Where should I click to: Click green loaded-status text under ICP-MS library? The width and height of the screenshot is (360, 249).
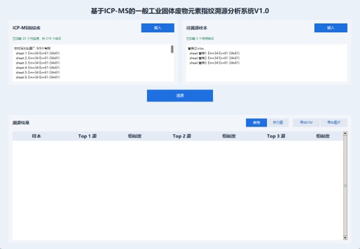click(x=37, y=38)
